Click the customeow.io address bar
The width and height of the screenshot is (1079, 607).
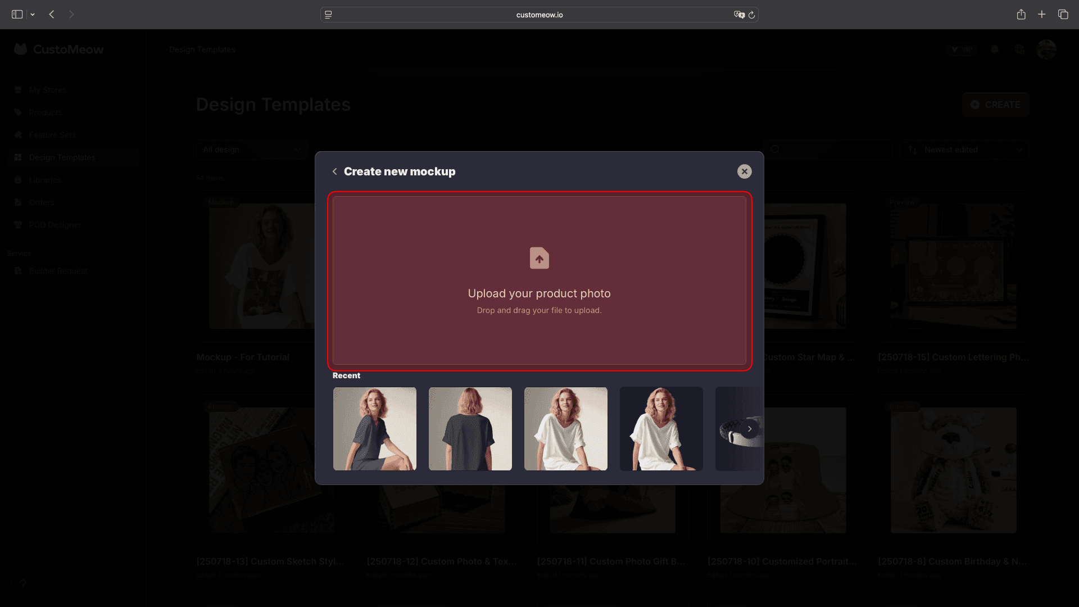pos(539,15)
